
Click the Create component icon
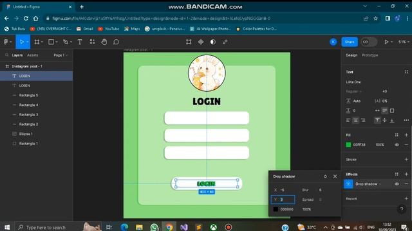click(201, 42)
